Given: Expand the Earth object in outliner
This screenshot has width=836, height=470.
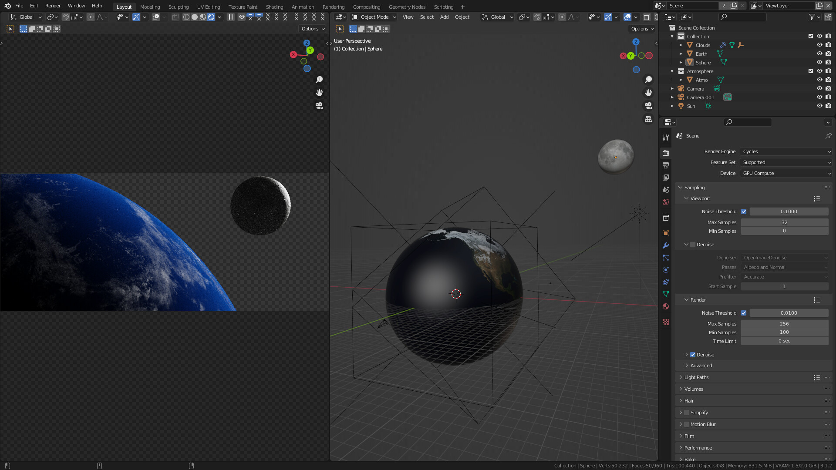Looking at the screenshot, I should (681, 54).
